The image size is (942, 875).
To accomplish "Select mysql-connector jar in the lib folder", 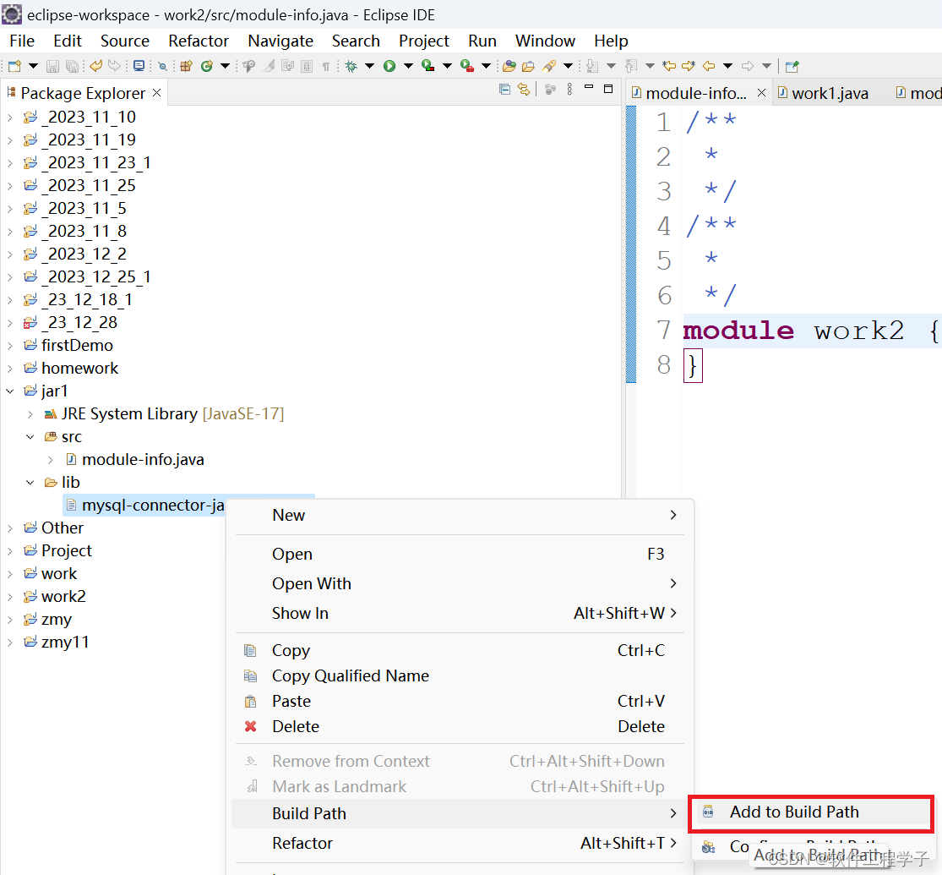I will pyautogui.click(x=144, y=504).
